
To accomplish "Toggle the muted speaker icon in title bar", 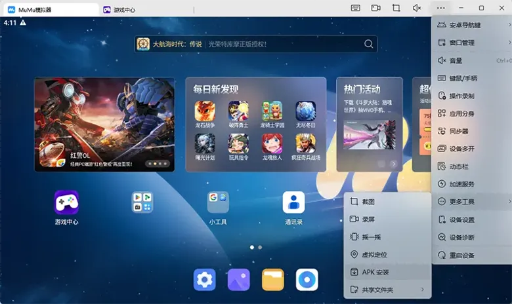I will point(416,9).
